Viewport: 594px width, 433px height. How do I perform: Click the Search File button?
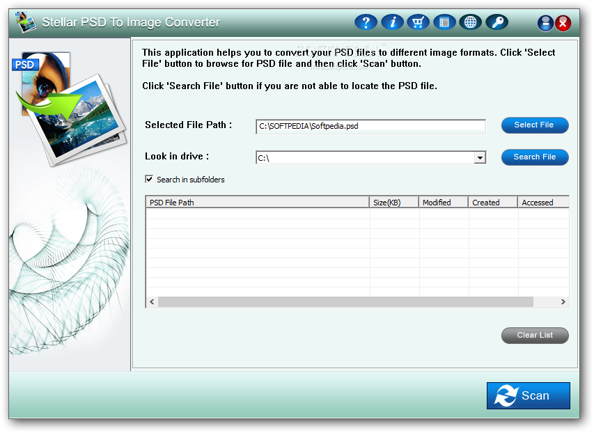pos(535,157)
